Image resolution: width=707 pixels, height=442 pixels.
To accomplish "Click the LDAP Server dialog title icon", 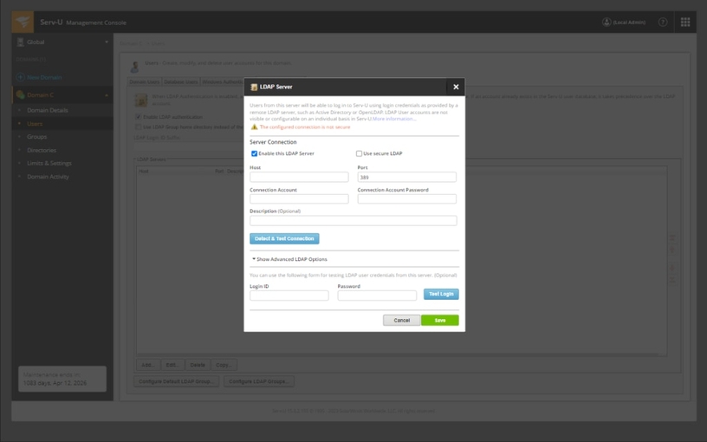I will click(254, 87).
